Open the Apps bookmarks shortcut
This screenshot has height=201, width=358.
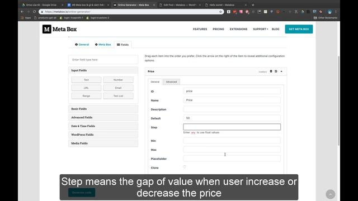click(26, 18)
